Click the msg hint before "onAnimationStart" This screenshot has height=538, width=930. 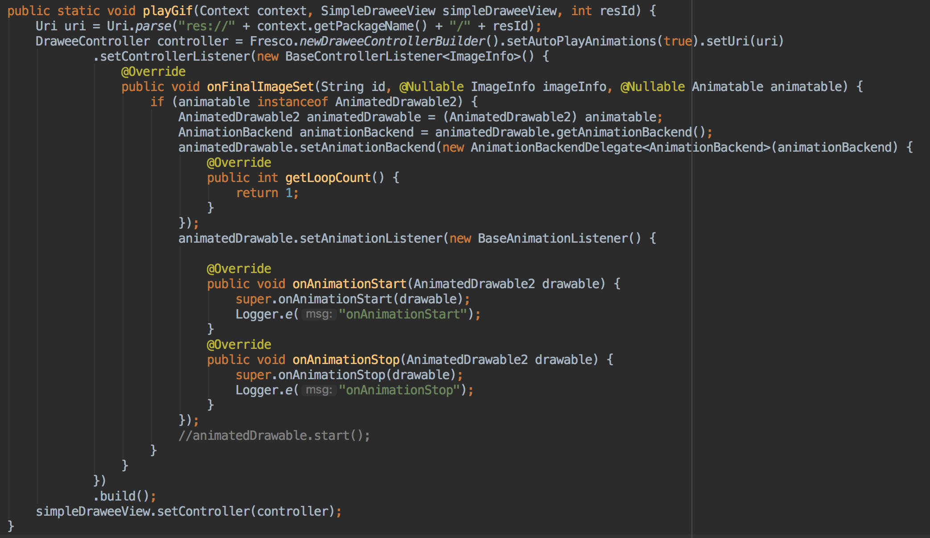(319, 314)
